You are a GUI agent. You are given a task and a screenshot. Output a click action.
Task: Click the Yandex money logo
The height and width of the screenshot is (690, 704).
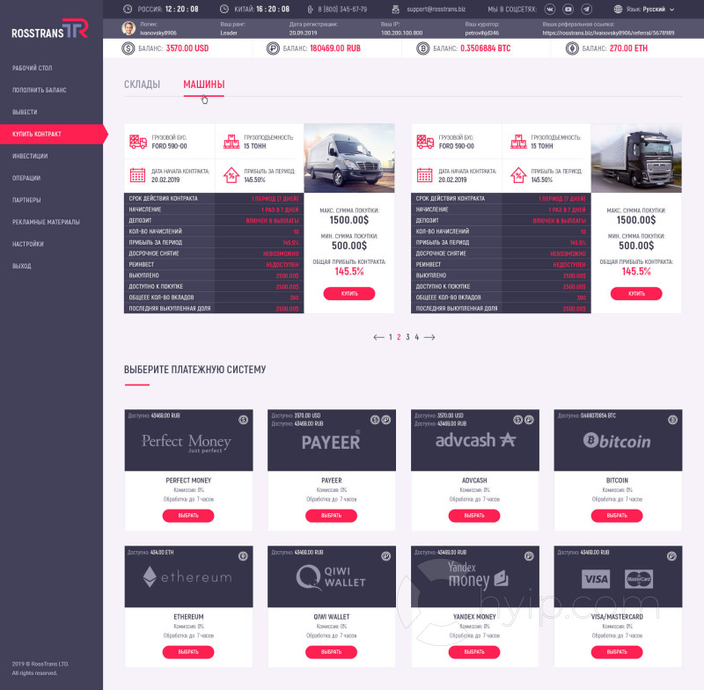[478, 576]
